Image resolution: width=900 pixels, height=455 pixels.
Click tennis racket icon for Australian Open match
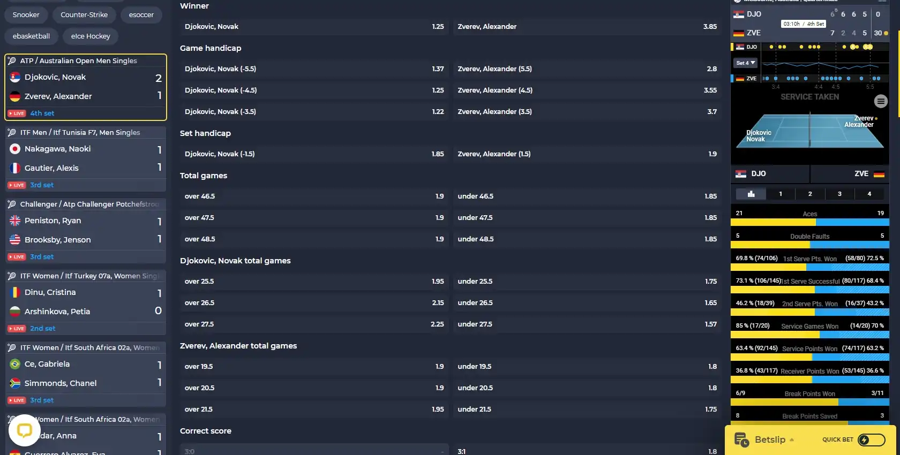[12, 61]
